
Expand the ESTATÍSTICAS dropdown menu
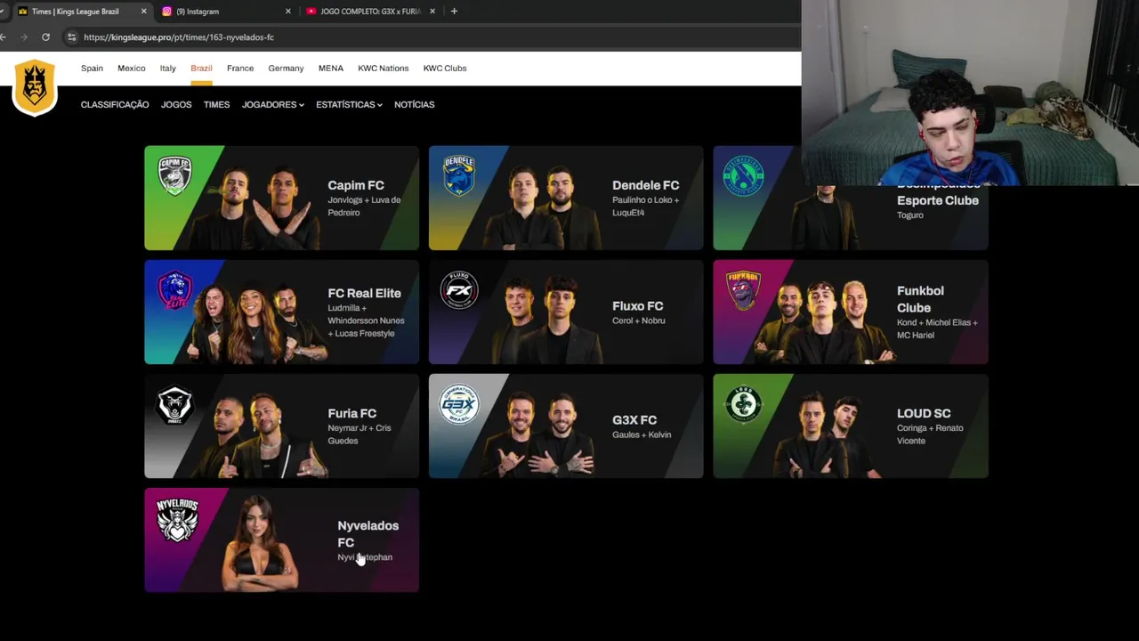tap(349, 105)
